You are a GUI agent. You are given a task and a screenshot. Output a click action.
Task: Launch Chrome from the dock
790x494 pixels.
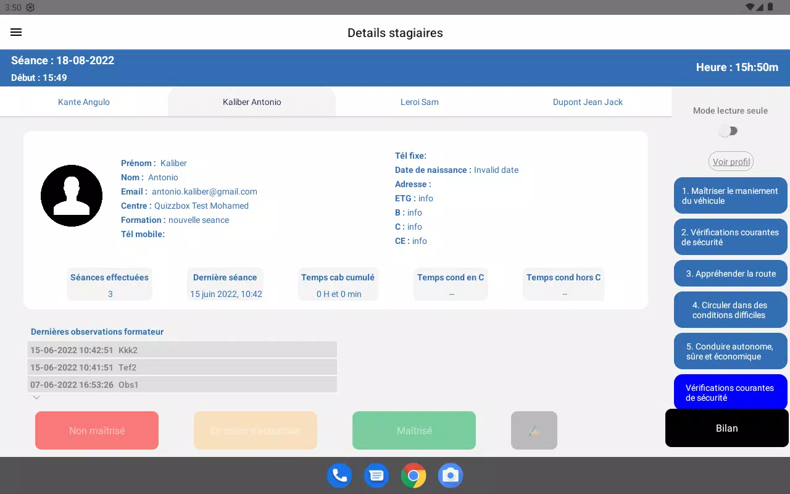[x=414, y=475]
